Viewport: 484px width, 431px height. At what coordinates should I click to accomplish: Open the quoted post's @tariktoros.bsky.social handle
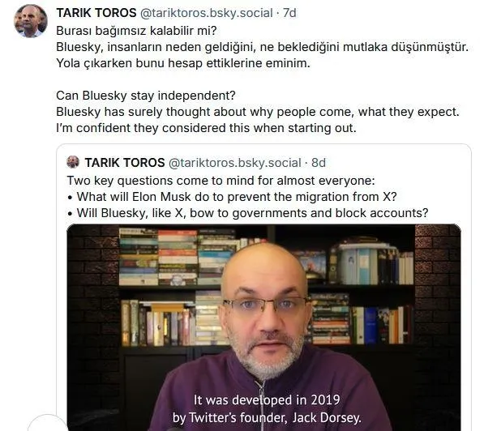[x=234, y=163]
